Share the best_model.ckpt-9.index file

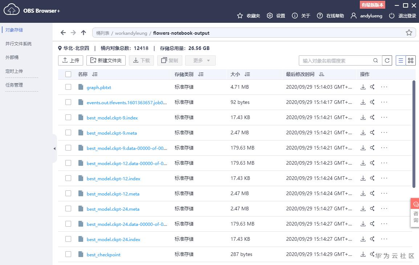tap(372, 117)
